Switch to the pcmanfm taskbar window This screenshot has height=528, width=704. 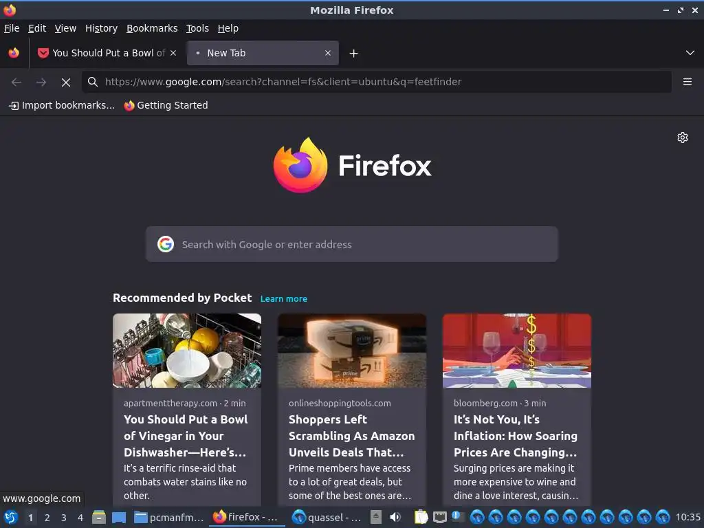(x=169, y=518)
